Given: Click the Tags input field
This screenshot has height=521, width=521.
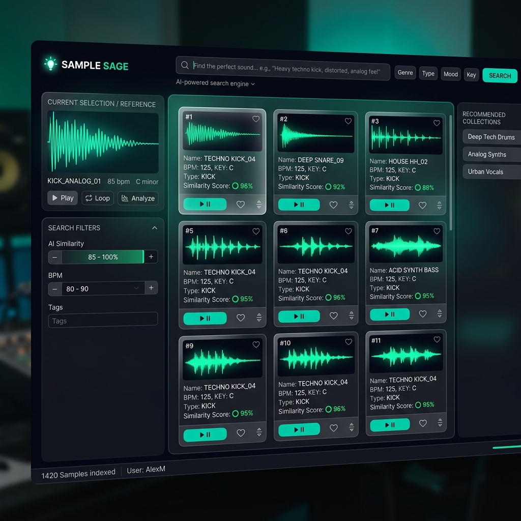Looking at the screenshot, I should tap(103, 320).
